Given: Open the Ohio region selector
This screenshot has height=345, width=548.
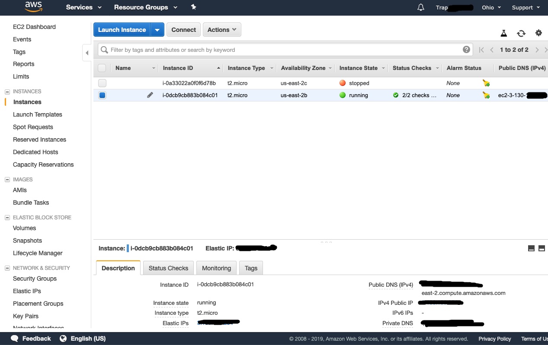Looking at the screenshot, I should [x=491, y=7].
